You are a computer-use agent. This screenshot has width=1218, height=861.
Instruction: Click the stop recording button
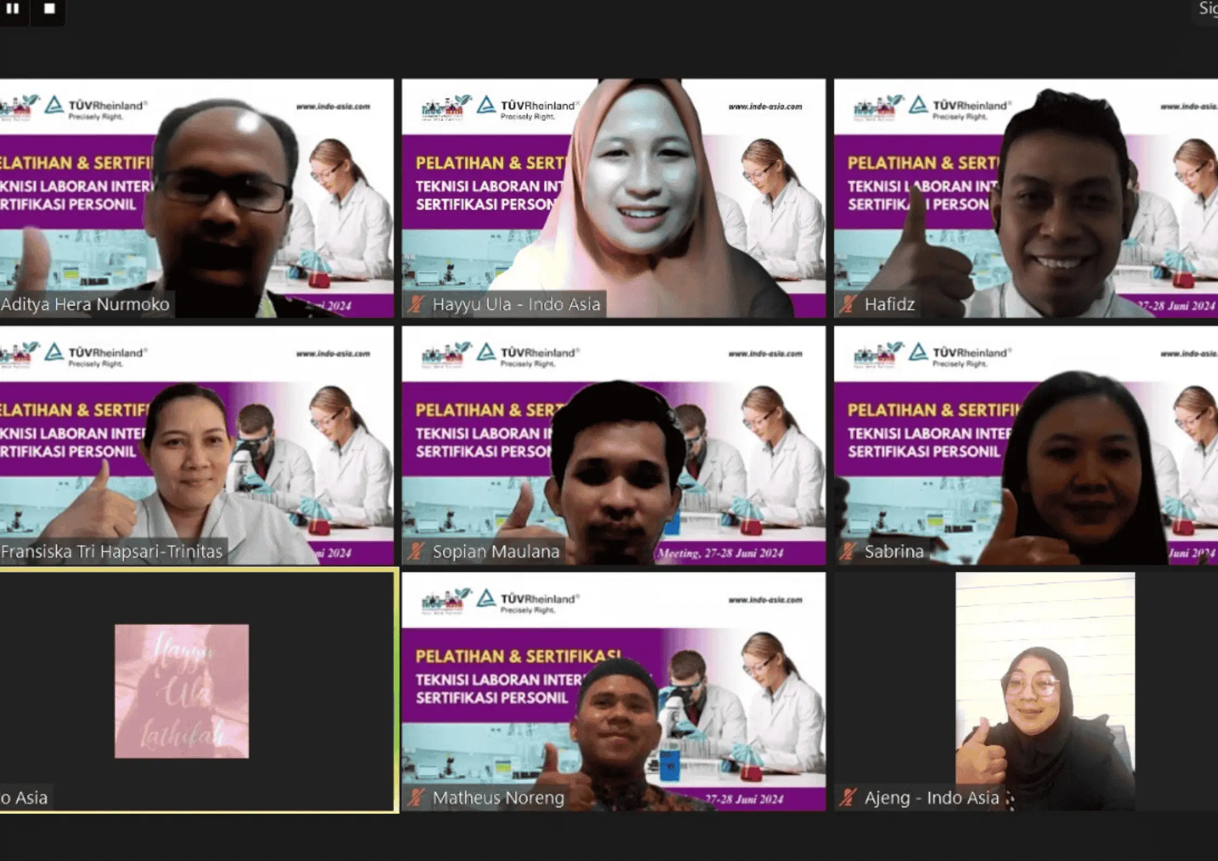[x=49, y=9]
